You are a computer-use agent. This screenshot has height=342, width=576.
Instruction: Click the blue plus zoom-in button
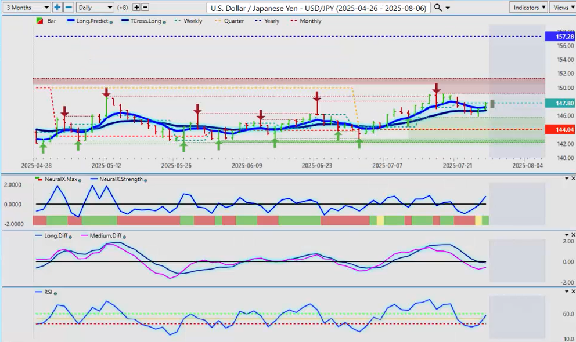pos(57,7)
